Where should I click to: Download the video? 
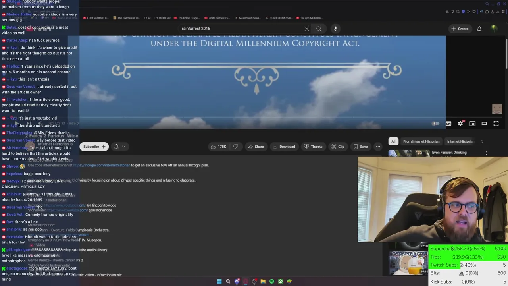284,147
